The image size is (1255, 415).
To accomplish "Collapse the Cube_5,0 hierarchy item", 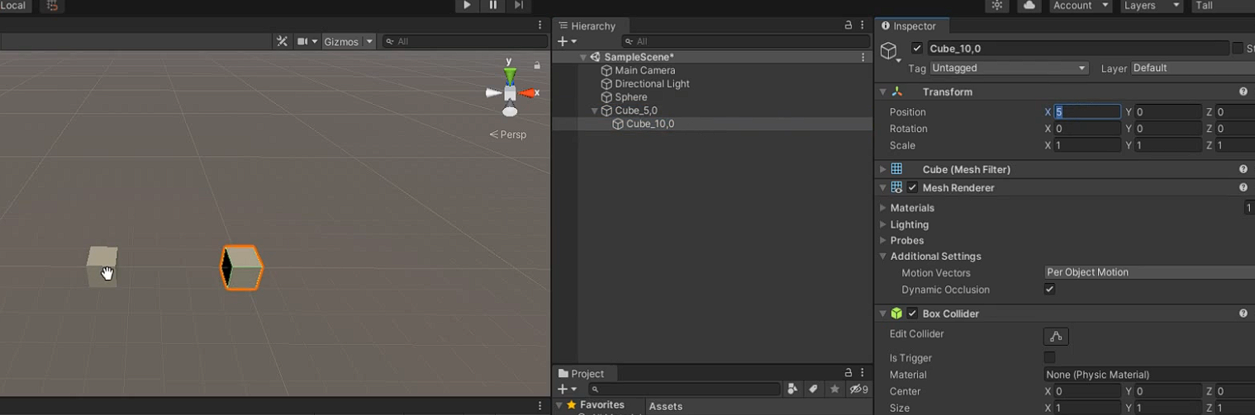I will pyautogui.click(x=594, y=111).
